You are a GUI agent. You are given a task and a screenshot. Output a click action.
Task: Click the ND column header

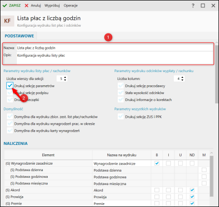coord(192,155)
